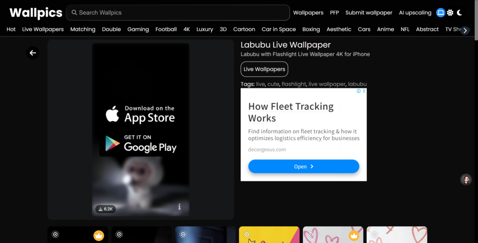Viewport: 478px width, 243px height.
Task: Select the 4K category
Action: 187,29
